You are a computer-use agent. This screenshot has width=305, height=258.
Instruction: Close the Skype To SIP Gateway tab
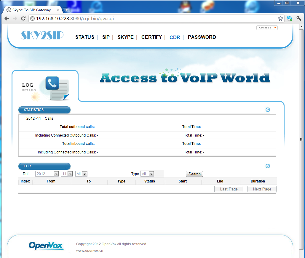tap(58, 10)
